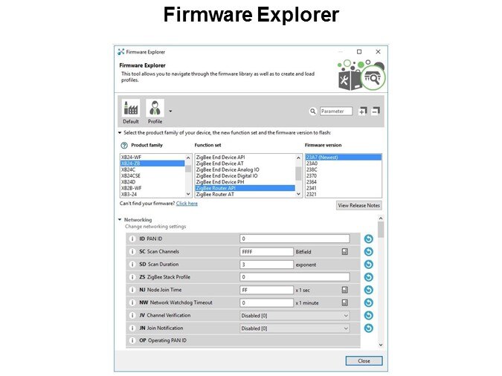Open the calculator for SC Scan Channels
The height and width of the screenshot is (376, 502).
[x=345, y=252]
